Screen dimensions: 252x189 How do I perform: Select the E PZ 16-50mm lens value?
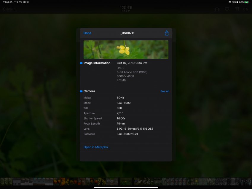pyautogui.click(x=135, y=129)
